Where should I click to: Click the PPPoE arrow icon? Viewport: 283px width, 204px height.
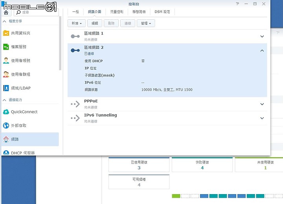75,104
